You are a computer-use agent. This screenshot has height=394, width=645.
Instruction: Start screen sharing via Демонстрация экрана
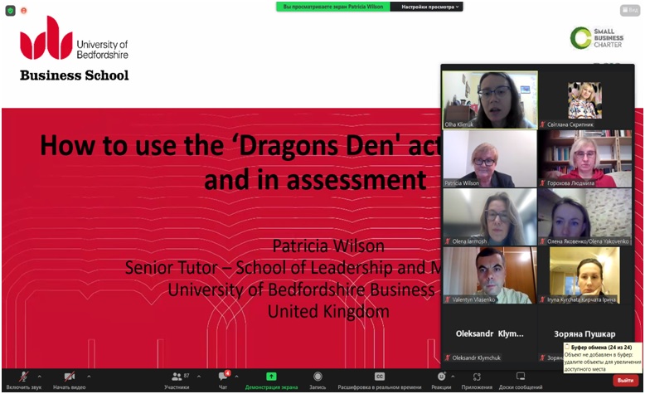pos(271,380)
